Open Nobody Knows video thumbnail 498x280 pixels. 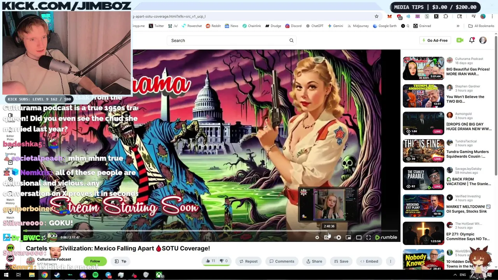tap(423, 260)
